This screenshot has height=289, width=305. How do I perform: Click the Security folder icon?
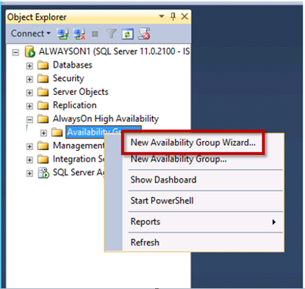click(x=43, y=79)
